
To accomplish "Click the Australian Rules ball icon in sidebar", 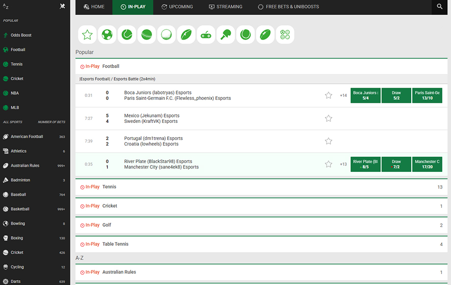I will (5, 166).
